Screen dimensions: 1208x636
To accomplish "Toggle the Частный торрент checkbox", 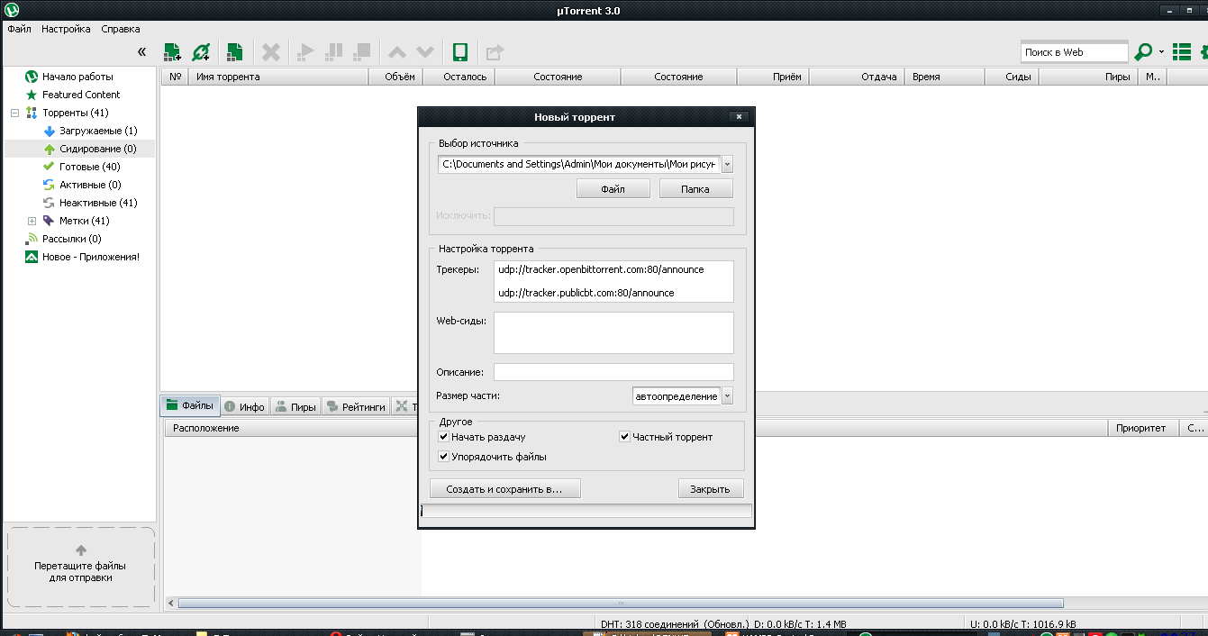I will pos(624,437).
